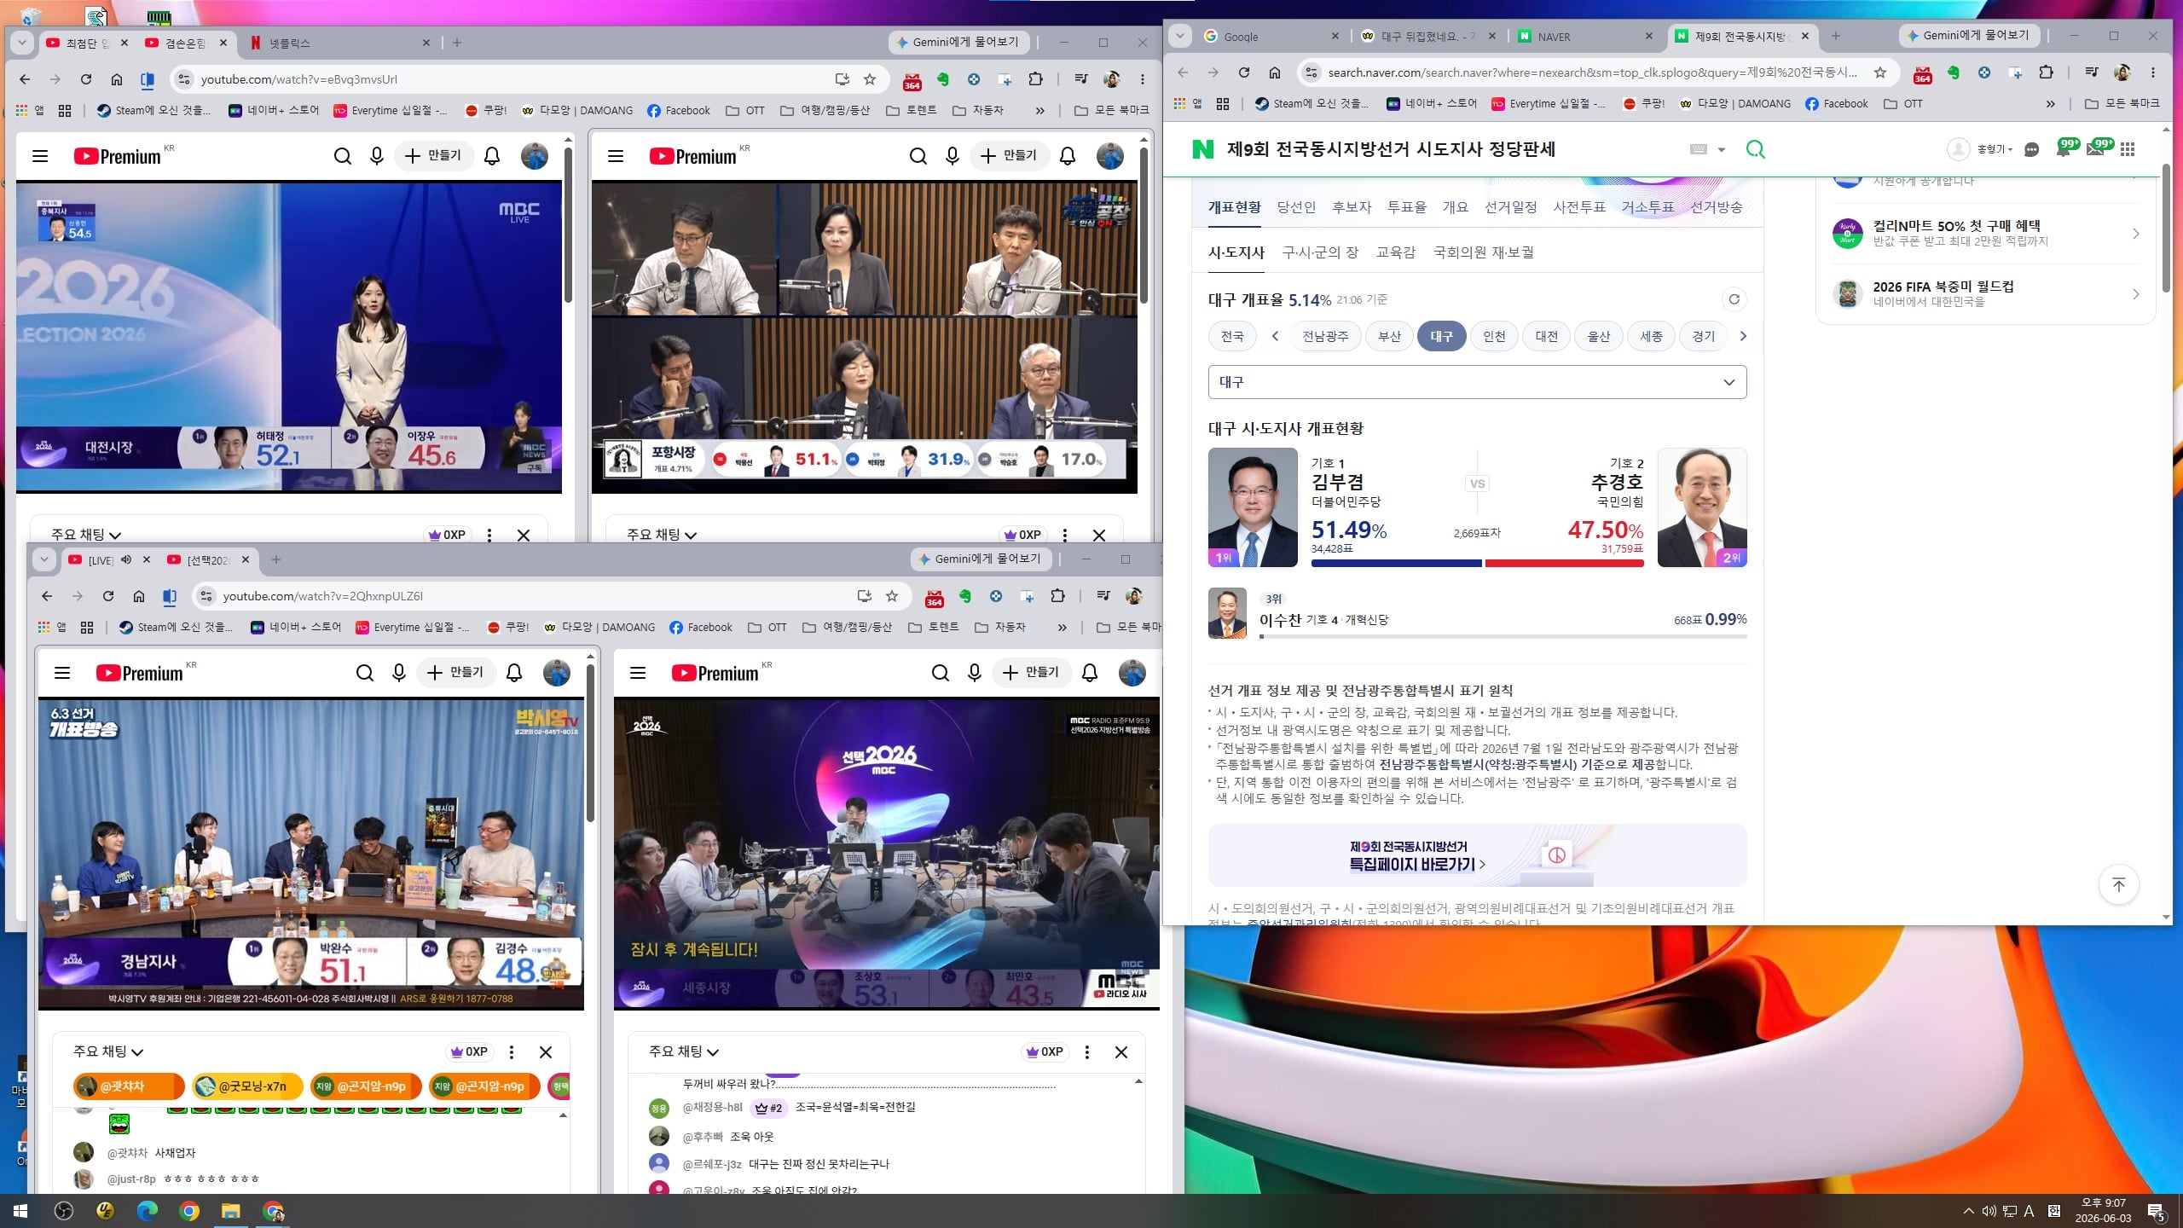Expand 주요 채팅 dropdown in 박시영TV chat
This screenshot has height=1228, width=2183.
tap(108, 1051)
